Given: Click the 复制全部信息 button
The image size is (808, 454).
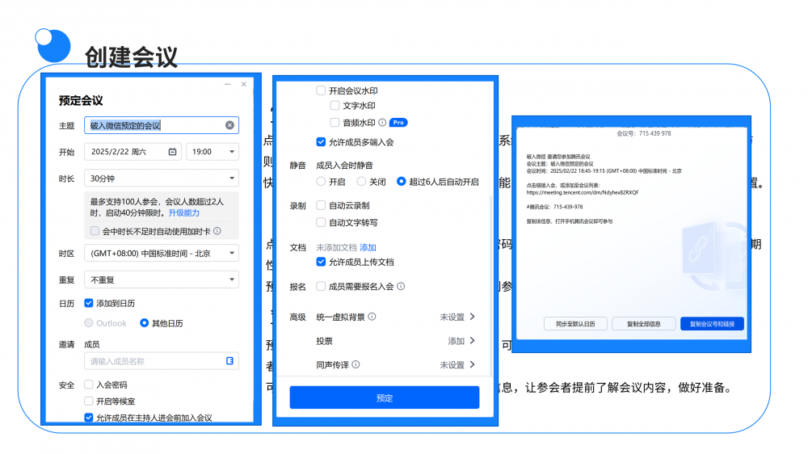Looking at the screenshot, I should 644,324.
